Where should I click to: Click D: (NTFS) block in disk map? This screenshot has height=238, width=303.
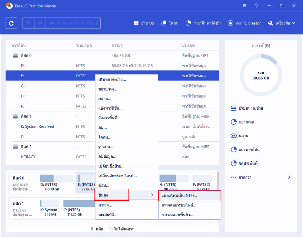(x=57, y=183)
